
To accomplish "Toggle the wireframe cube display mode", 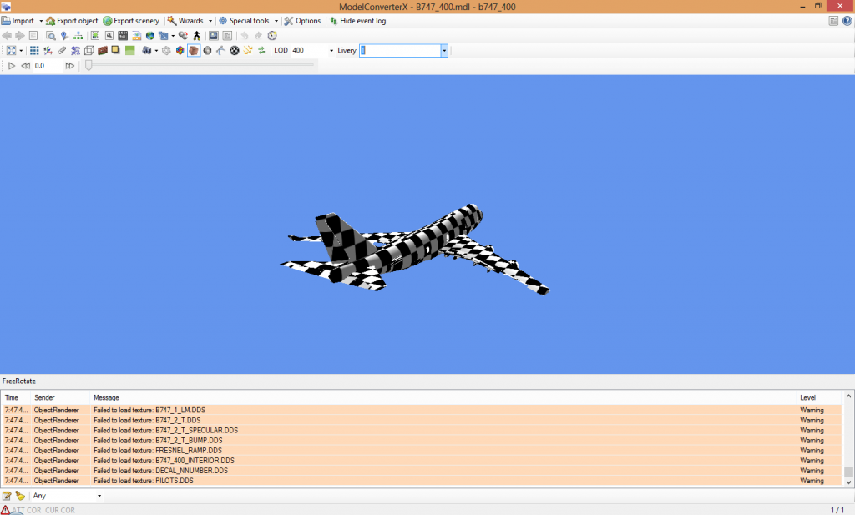I will [90, 50].
